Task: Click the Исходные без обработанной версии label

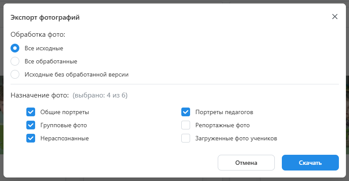Action: [x=76, y=74]
